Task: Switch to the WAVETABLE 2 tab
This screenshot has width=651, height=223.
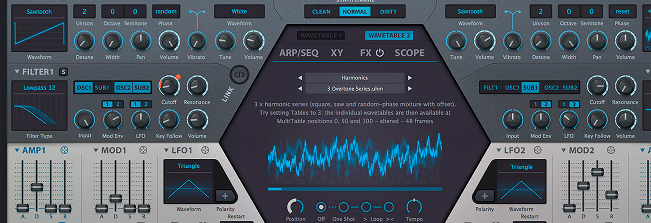Action: (389, 35)
